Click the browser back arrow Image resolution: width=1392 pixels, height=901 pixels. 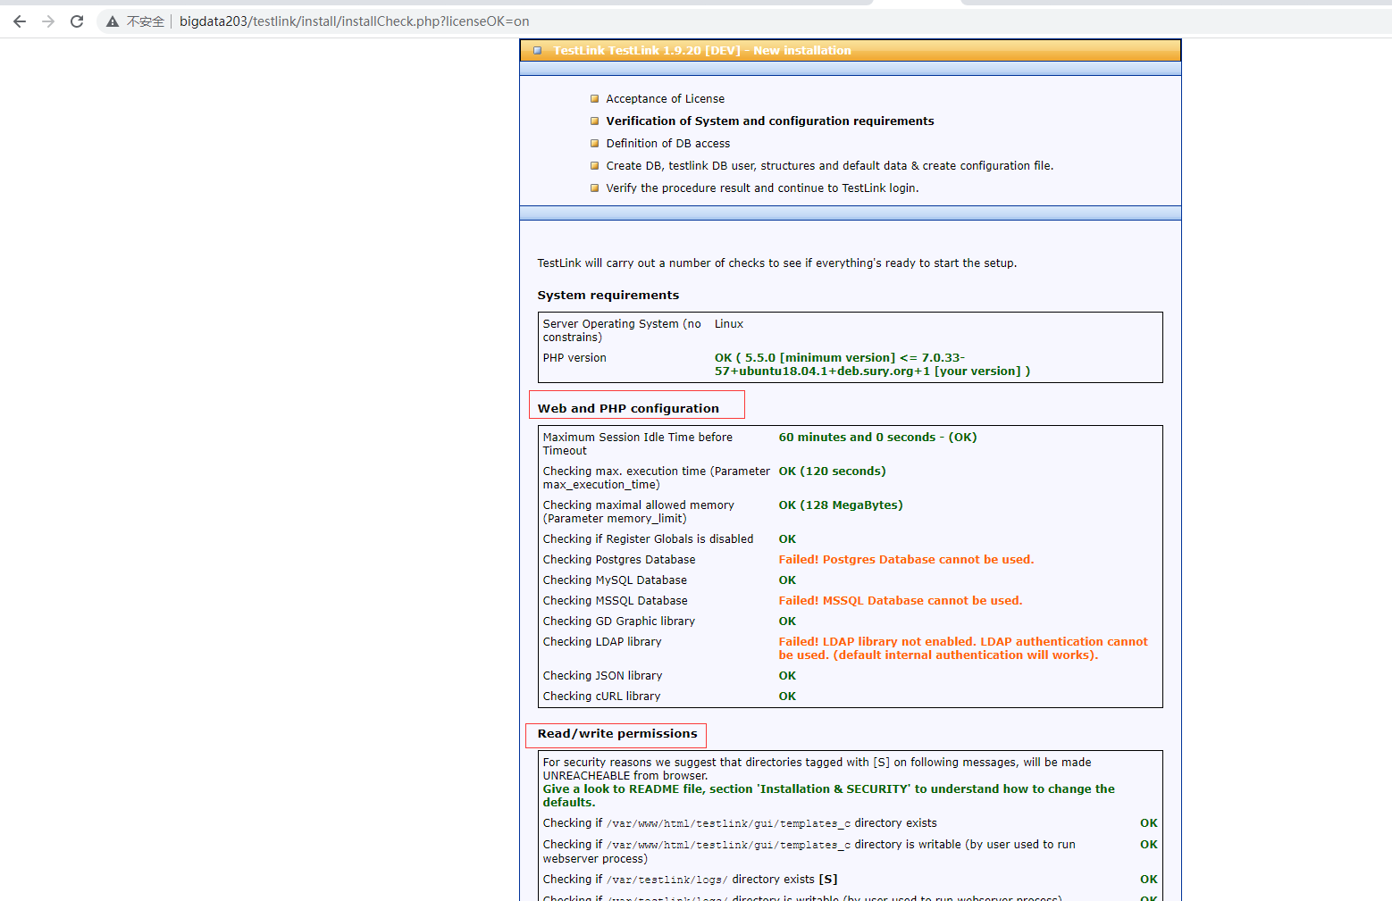pos(20,21)
